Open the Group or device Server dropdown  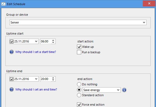point(78,22)
